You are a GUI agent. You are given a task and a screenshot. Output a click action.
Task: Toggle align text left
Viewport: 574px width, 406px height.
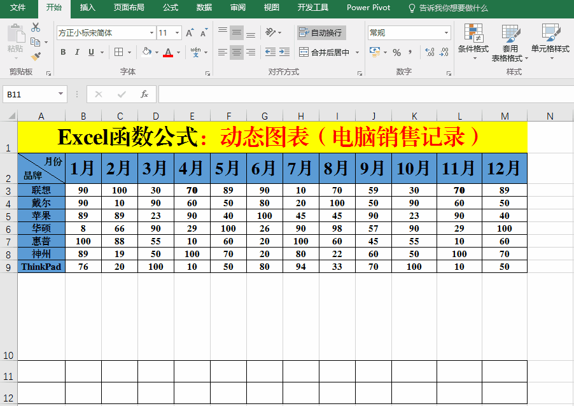pos(223,52)
